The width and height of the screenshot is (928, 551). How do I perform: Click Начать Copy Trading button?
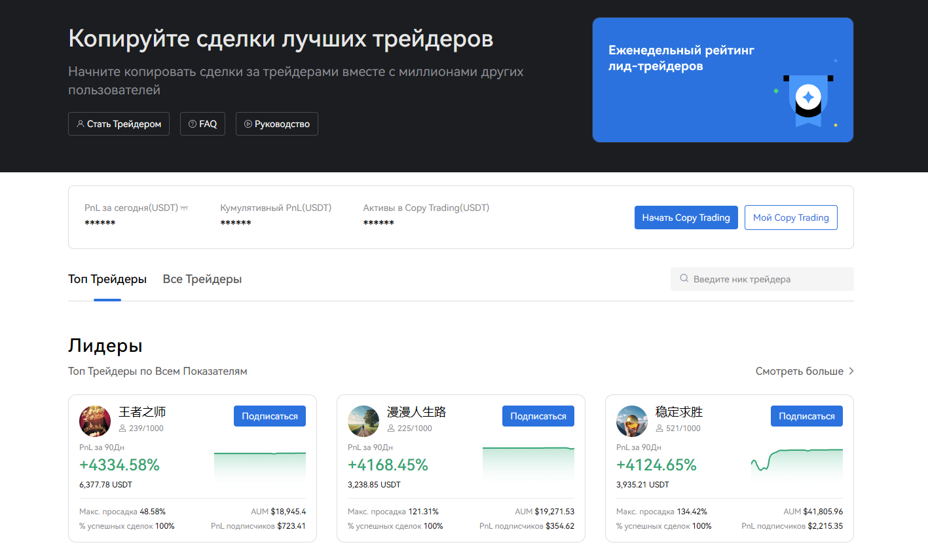tap(686, 218)
